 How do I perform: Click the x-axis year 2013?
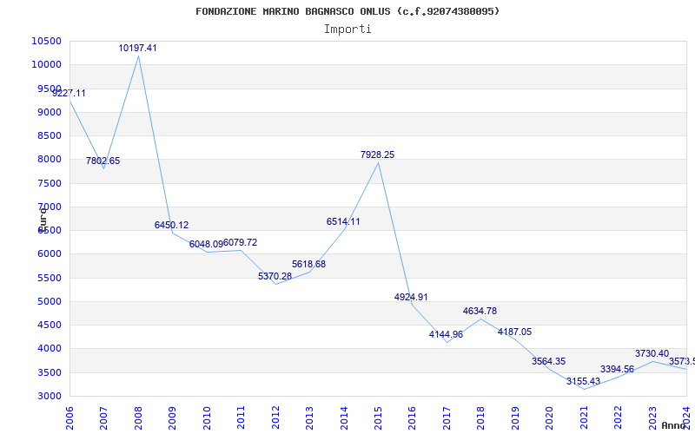click(310, 418)
